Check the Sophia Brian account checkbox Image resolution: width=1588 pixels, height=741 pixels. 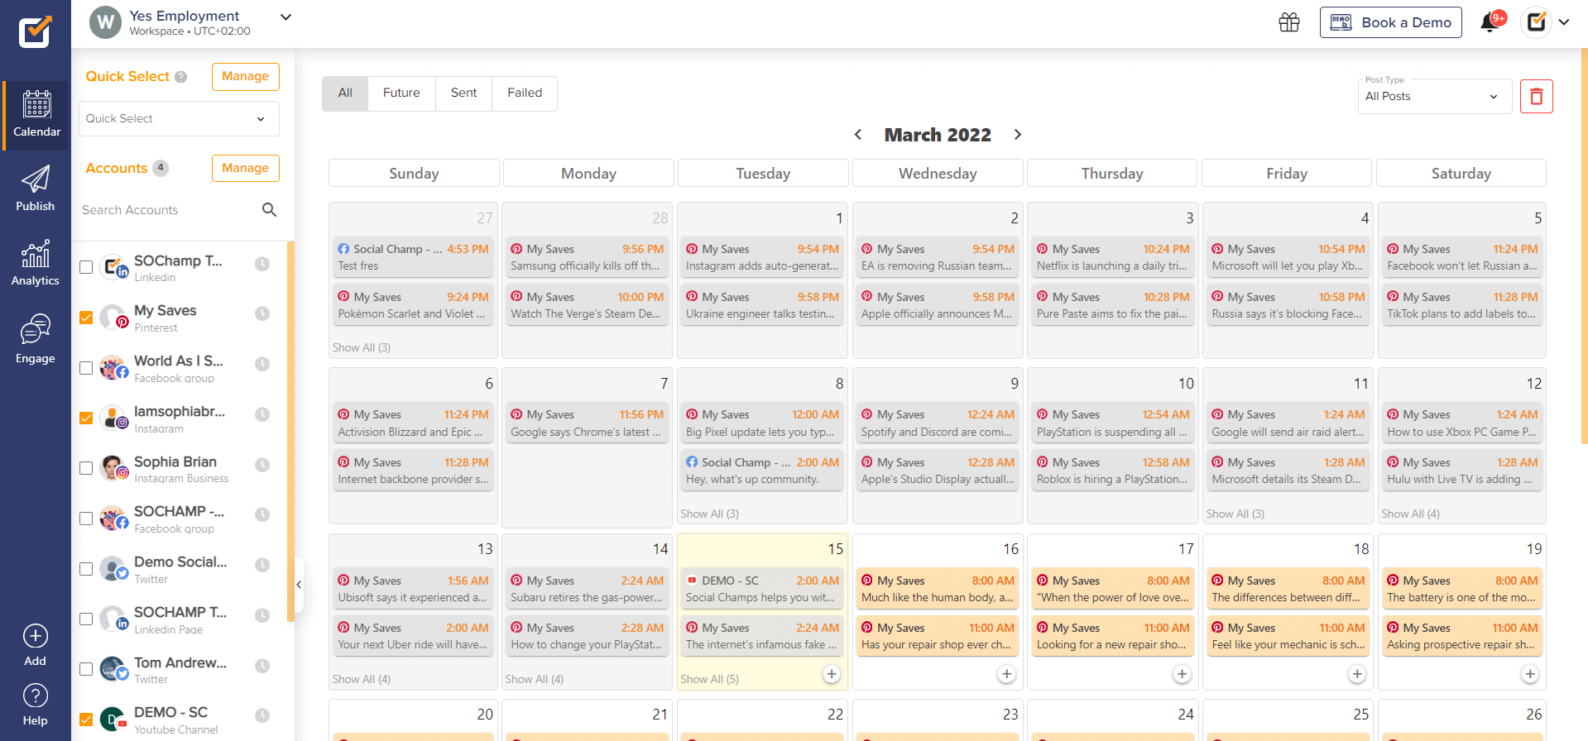tap(86, 468)
